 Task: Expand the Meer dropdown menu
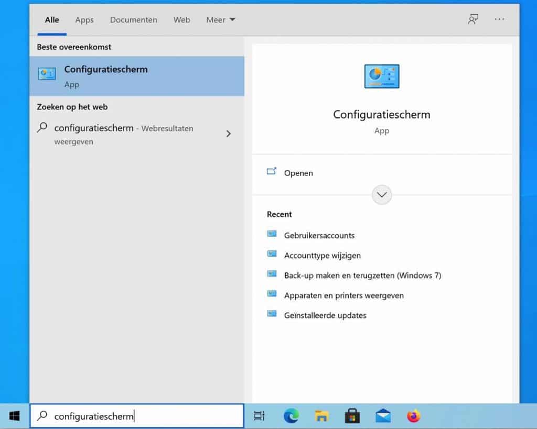(x=220, y=19)
